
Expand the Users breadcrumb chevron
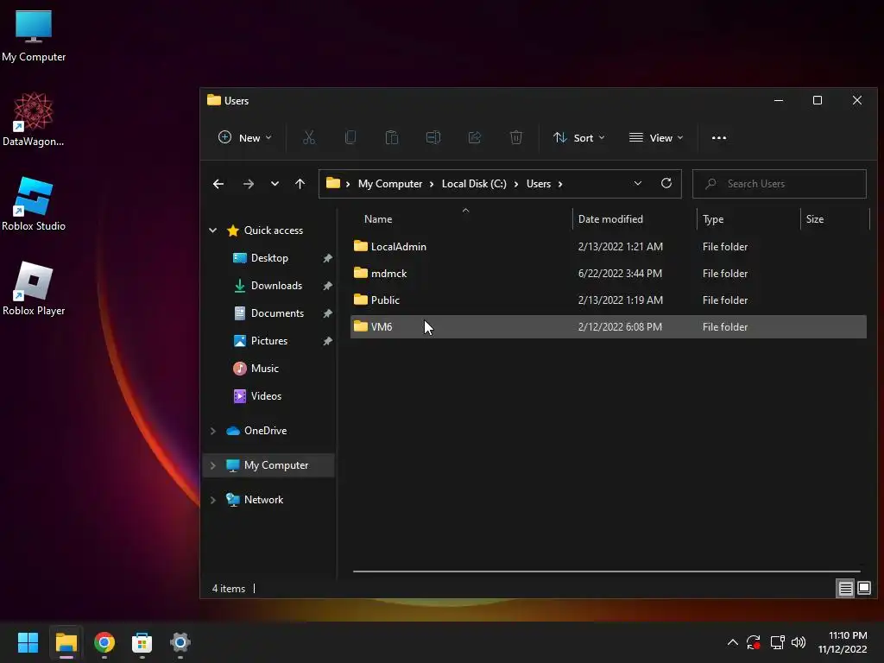(x=559, y=184)
